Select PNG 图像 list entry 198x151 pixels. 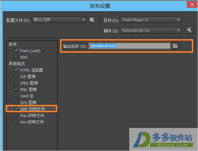[28, 90]
